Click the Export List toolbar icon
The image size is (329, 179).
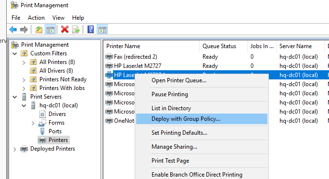76,29
